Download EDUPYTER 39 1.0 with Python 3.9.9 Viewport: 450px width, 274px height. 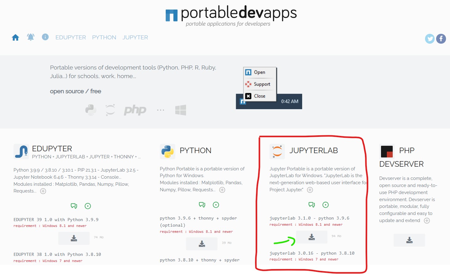(74, 238)
